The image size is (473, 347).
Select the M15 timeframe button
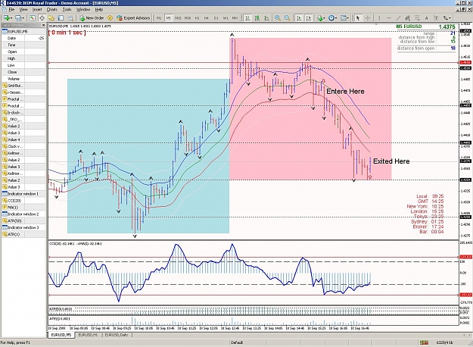[178, 18]
